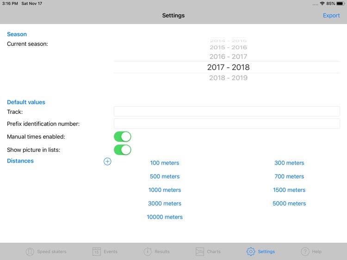The image size is (347, 260).
Task: Add a new distance with plus icon
Action: pyautogui.click(x=107, y=162)
